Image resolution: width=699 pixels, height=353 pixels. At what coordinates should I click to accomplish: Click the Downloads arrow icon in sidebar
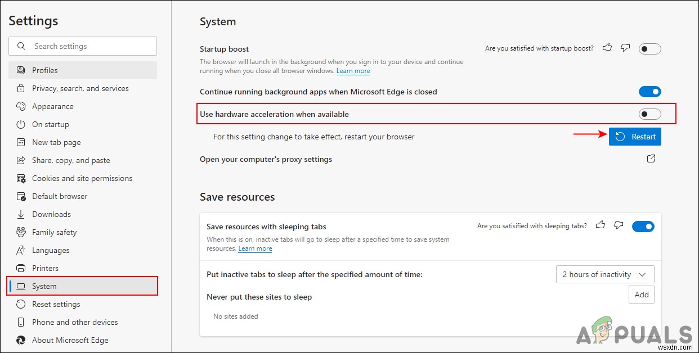pos(21,214)
